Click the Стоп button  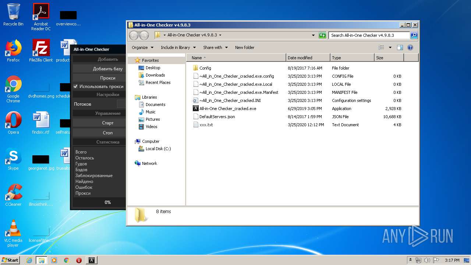click(99, 133)
